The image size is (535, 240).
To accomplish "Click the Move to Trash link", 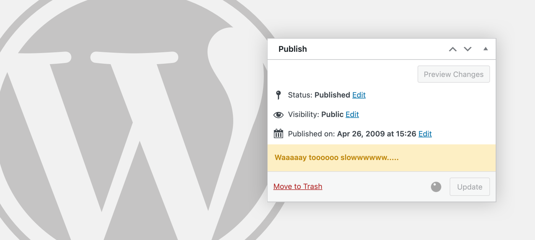I will click(x=298, y=187).
